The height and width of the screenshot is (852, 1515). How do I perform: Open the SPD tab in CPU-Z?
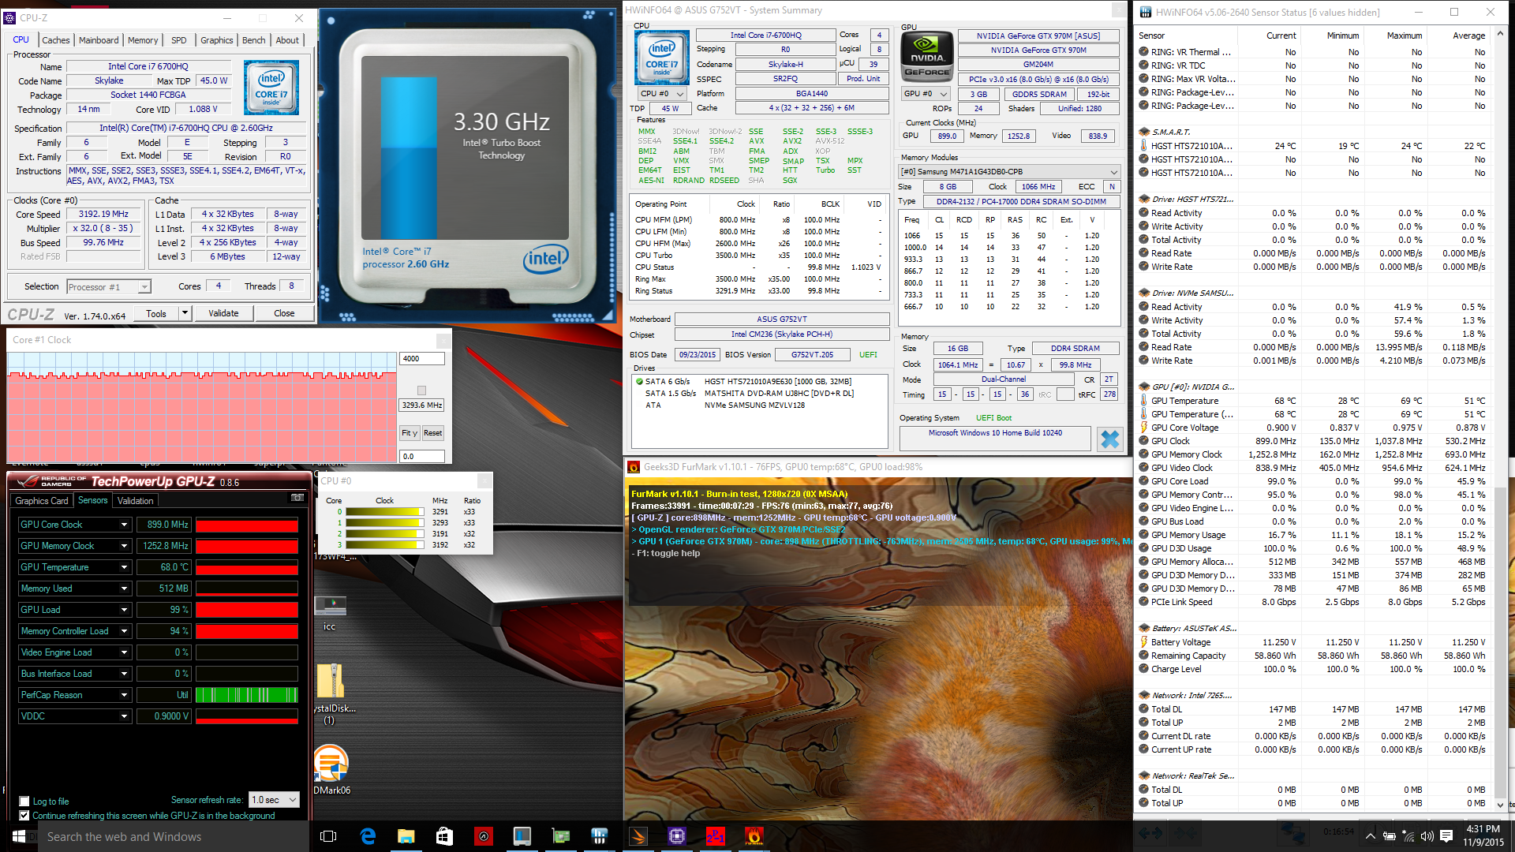point(179,40)
